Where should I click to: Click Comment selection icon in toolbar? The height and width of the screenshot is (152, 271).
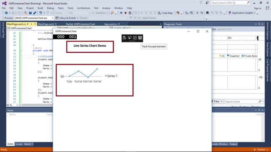197,13
